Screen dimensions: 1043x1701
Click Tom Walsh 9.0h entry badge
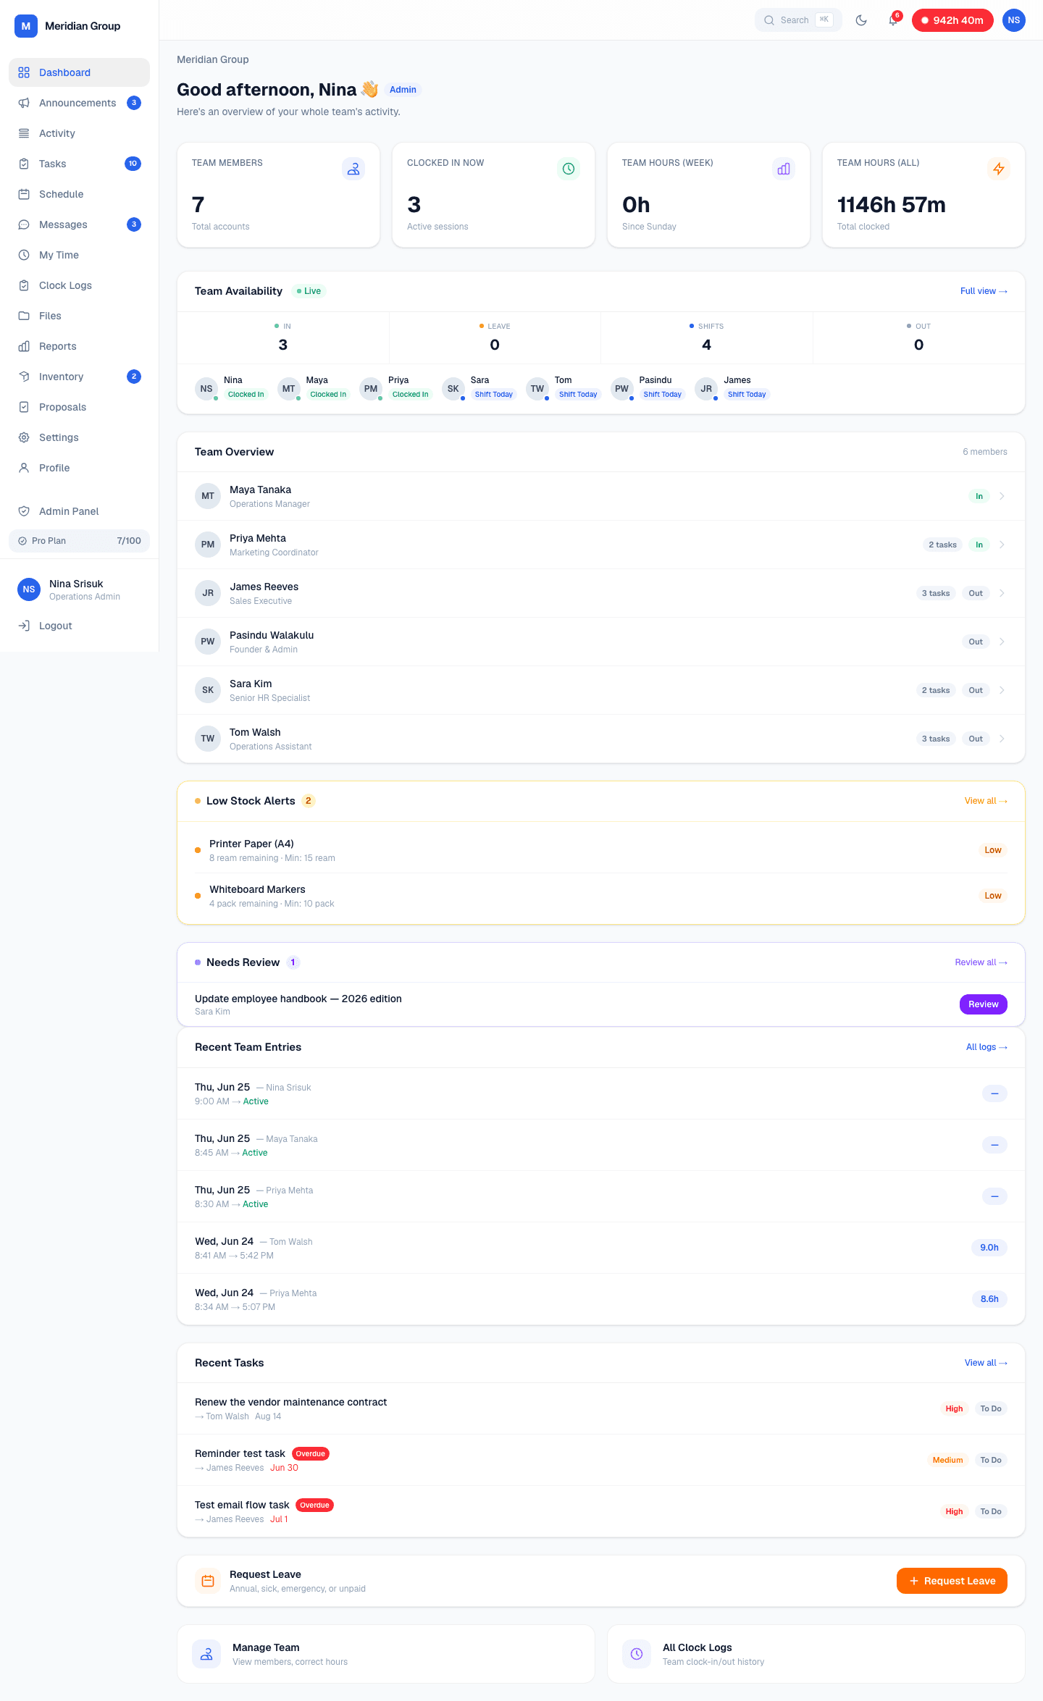point(989,1248)
